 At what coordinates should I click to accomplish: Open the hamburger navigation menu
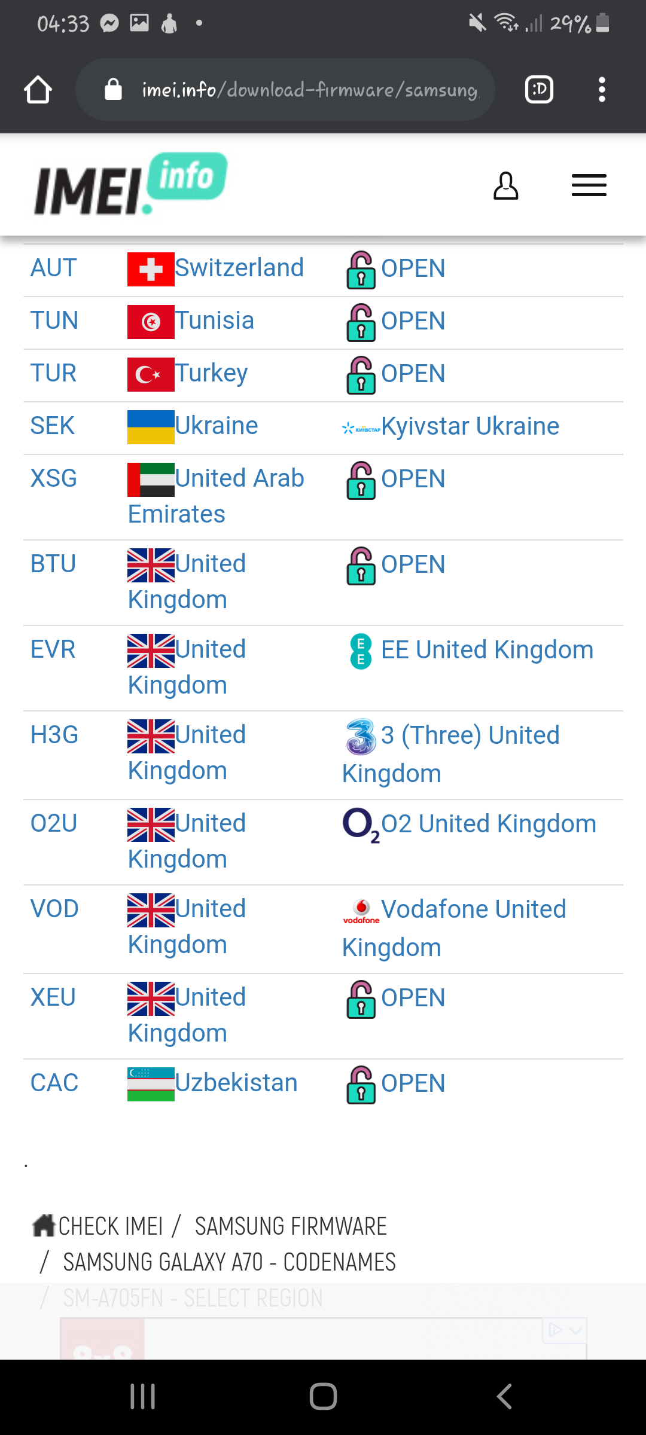[589, 185]
